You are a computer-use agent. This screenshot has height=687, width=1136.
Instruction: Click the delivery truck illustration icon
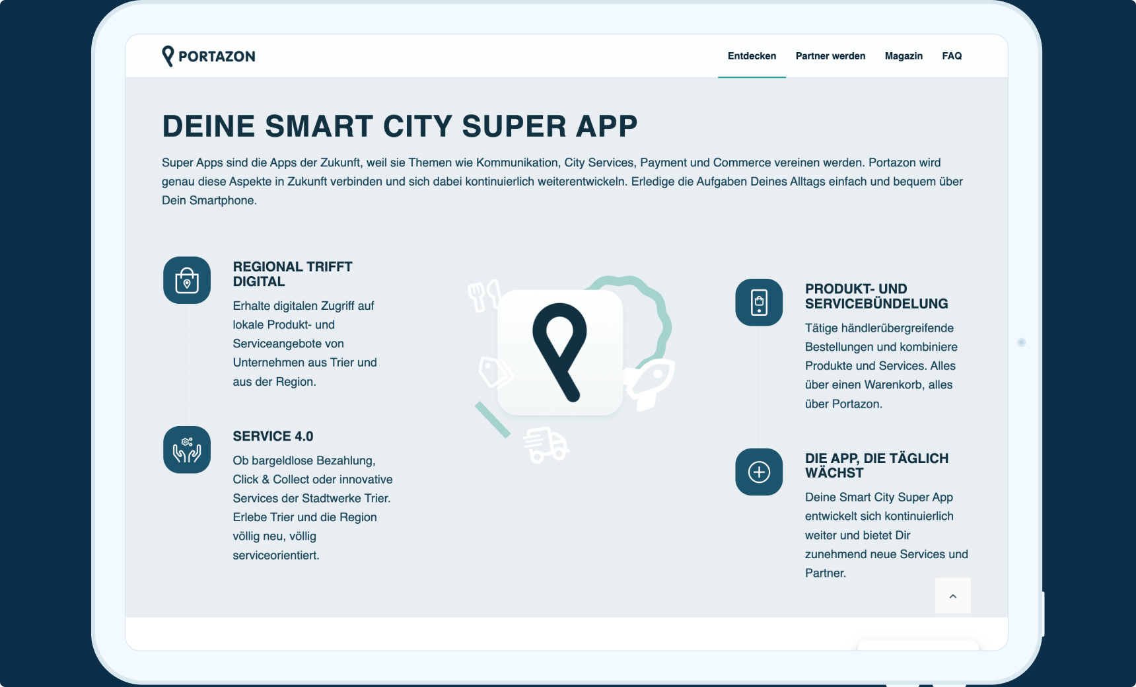546,445
